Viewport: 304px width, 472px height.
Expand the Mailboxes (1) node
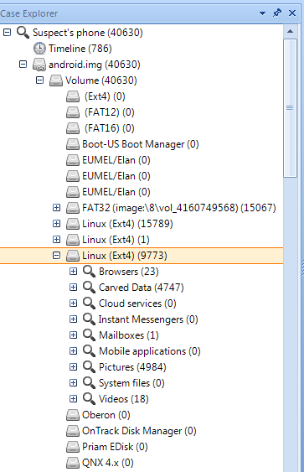click(74, 335)
